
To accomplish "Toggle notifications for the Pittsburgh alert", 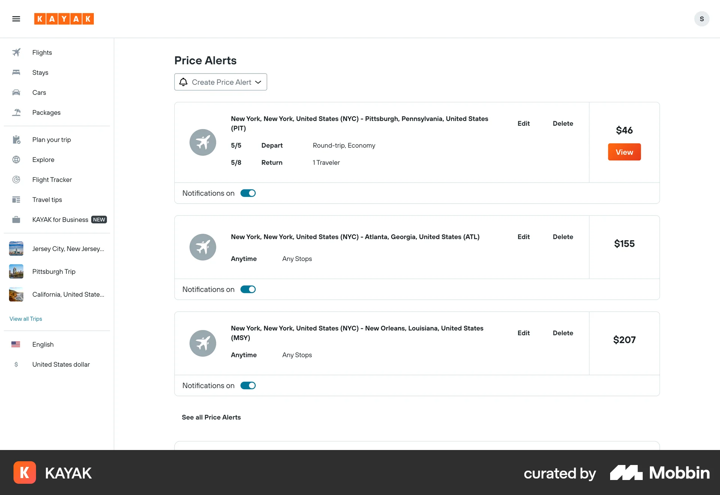I will tap(248, 193).
